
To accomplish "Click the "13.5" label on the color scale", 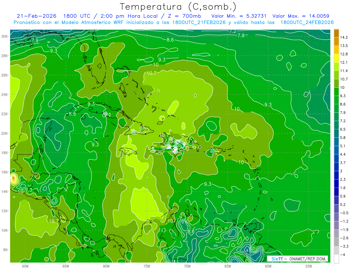I will [x=344, y=46].
